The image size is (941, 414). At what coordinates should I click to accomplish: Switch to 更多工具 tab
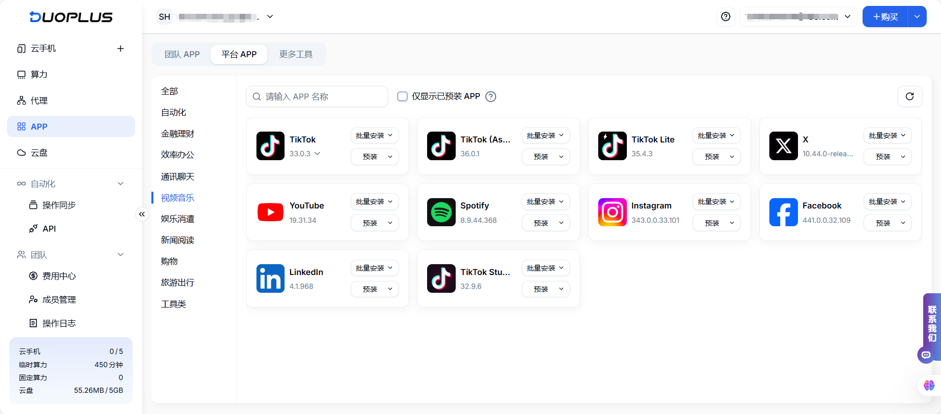click(296, 54)
